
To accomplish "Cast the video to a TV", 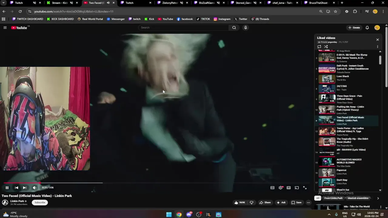I will (297, 188).
